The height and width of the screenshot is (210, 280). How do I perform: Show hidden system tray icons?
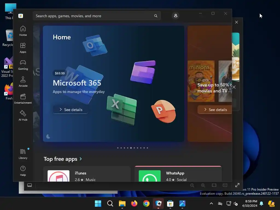211,203
